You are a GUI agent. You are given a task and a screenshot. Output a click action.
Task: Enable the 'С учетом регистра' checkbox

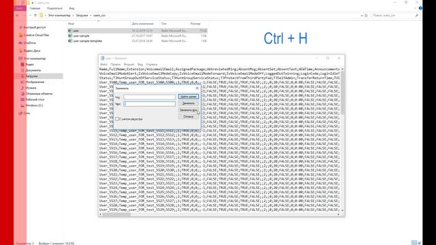117,119
